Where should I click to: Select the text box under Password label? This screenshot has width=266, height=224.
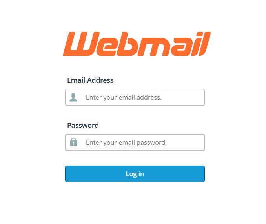click(x=135, y=142)
